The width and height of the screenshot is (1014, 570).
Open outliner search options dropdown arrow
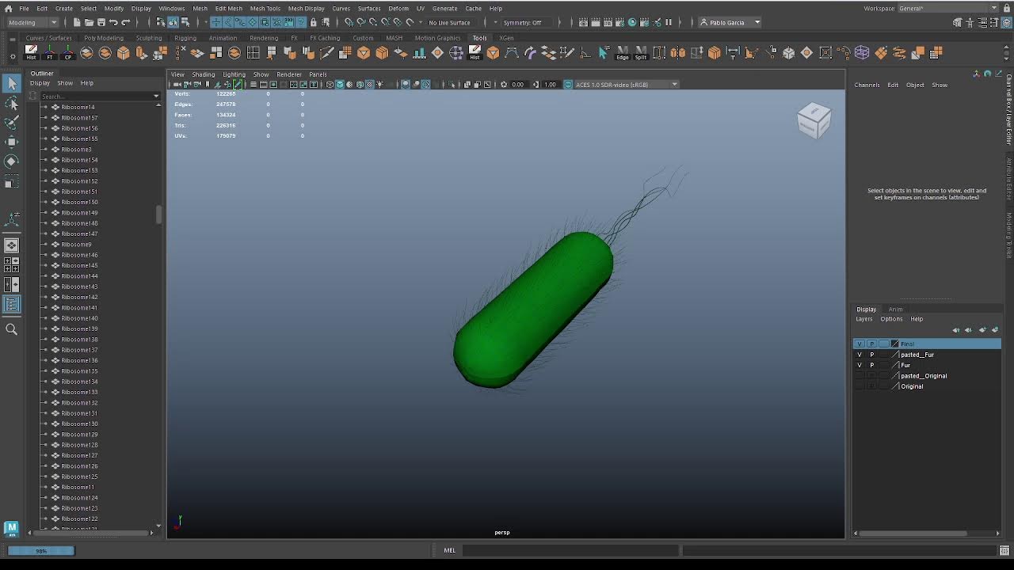click(156, 96)
